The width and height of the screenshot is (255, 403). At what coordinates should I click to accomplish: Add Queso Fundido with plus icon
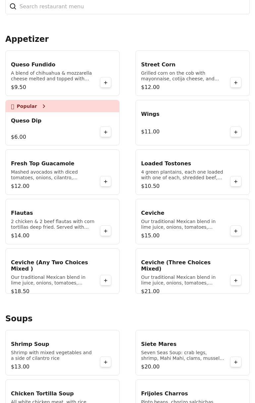(106, 83)
